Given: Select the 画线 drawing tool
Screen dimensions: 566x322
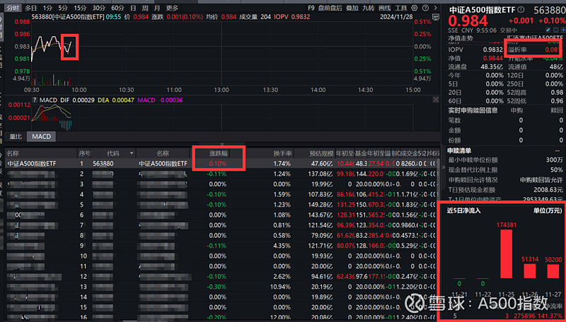Looking at the screenshot, I should point(384,8).
